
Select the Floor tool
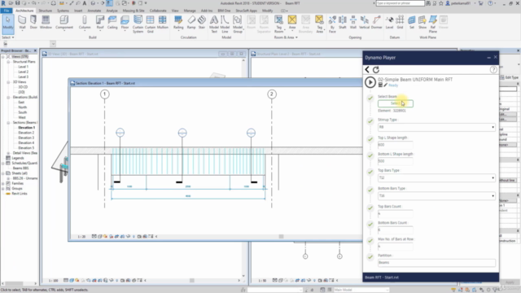125,23
